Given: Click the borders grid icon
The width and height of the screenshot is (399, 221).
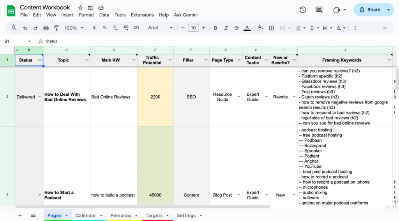Looking at the screenshot, I should (x=272, y=28).
